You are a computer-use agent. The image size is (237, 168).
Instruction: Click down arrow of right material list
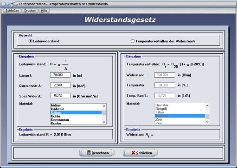coord(207,122)
